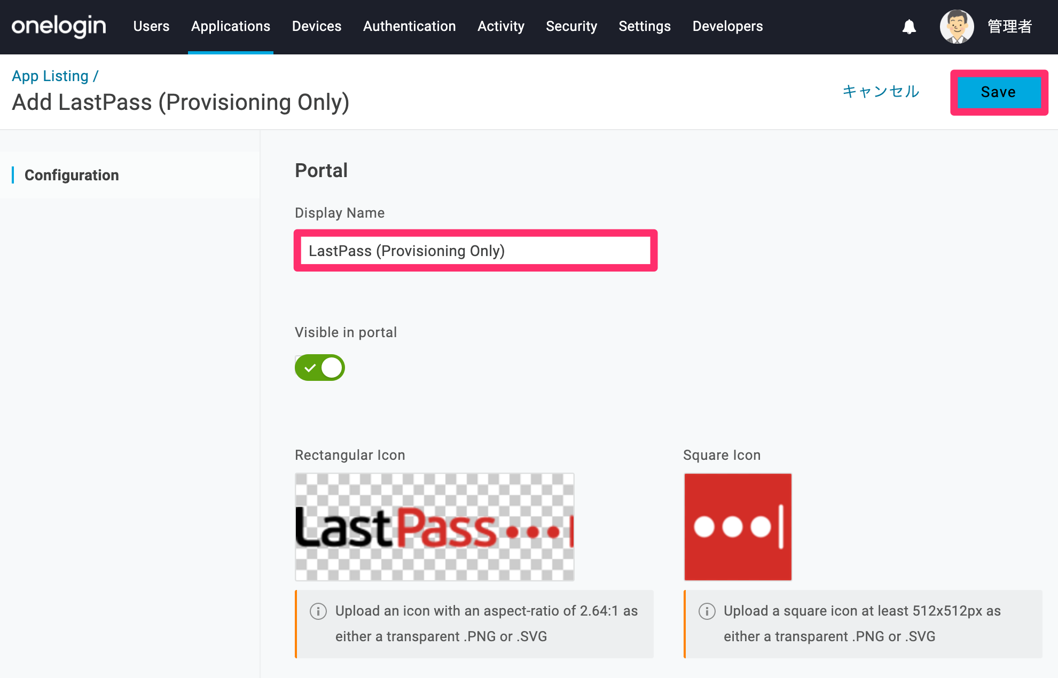This screenshot has height=678, width=1058.
Task: Toggle the Visible in portal switch
Action: coord(320,368)
